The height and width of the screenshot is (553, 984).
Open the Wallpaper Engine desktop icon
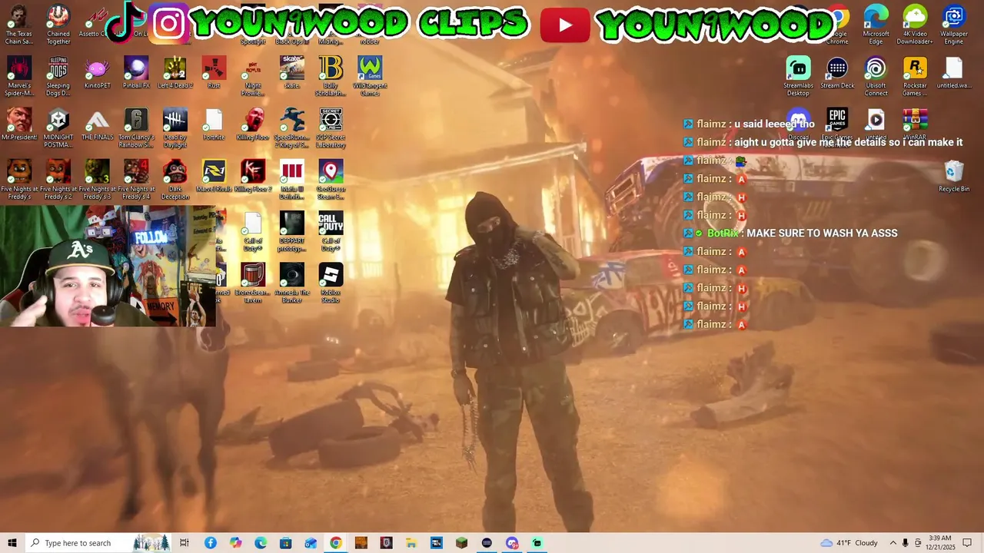click(954, 25)
